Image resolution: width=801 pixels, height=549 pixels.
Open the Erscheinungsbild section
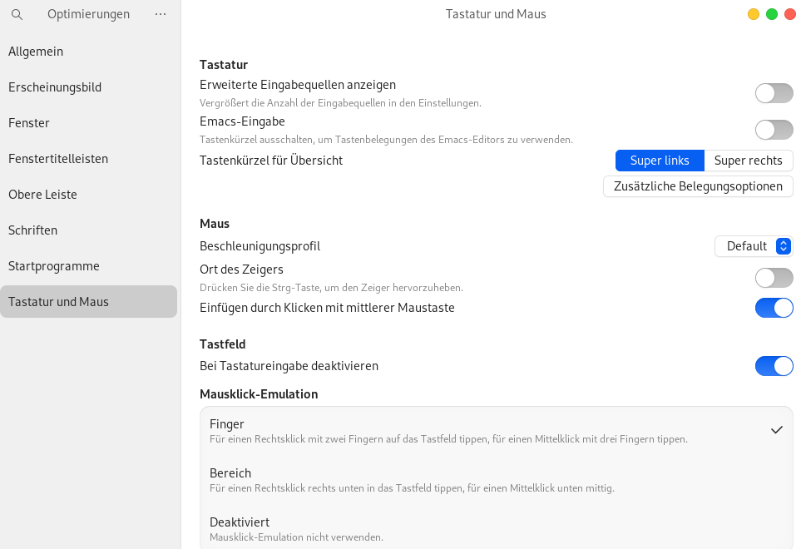tap(55, 87)
